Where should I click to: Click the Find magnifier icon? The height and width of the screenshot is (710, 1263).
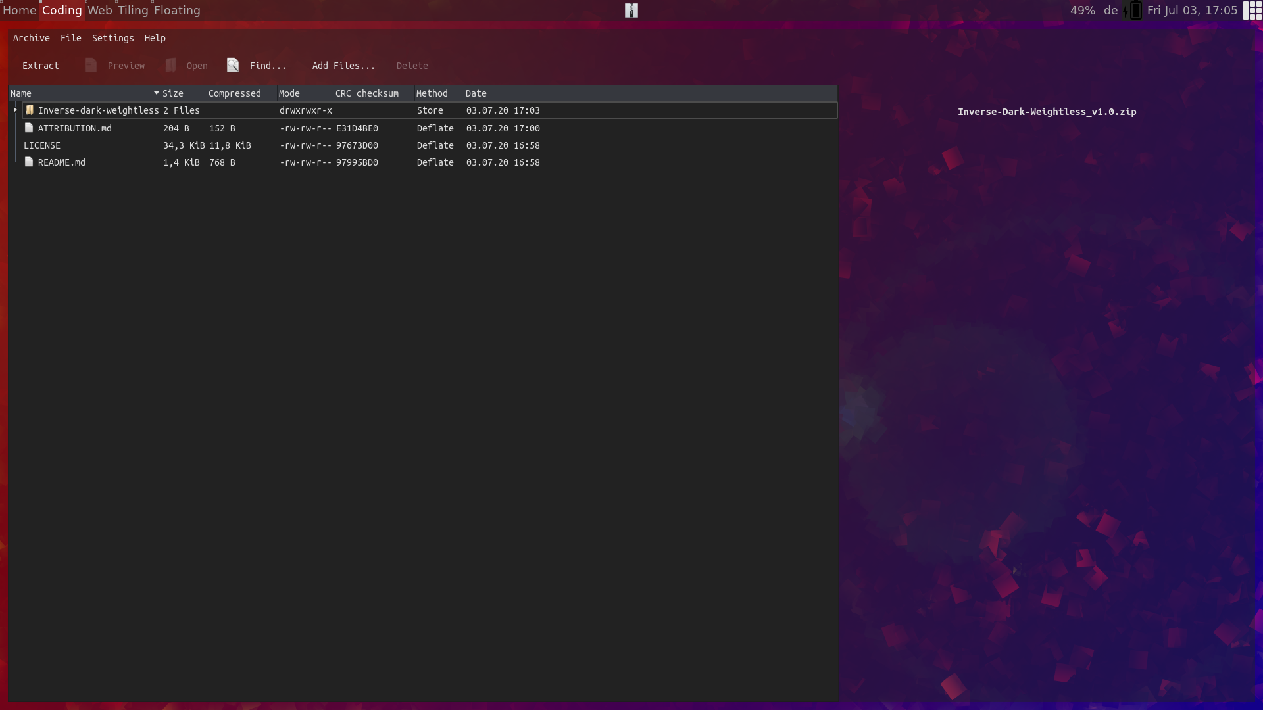233,65
